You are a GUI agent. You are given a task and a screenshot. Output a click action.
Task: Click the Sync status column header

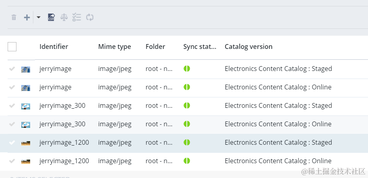[200, 47]
